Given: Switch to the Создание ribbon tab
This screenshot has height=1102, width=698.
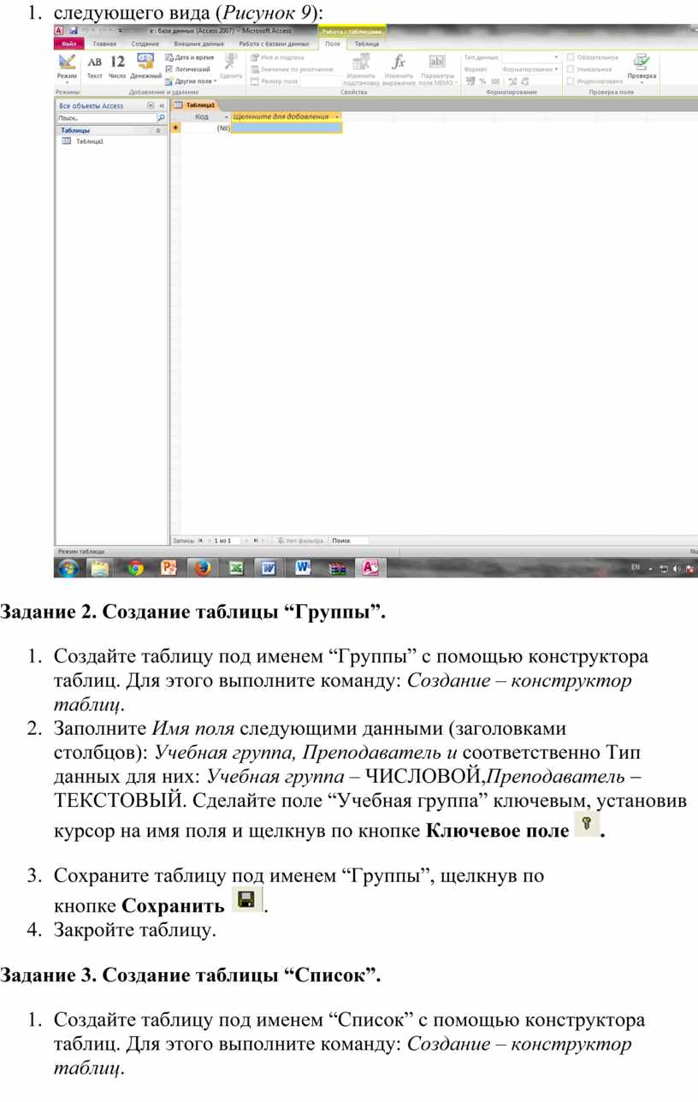Looking at the screenshot, I should pos(145,43).
